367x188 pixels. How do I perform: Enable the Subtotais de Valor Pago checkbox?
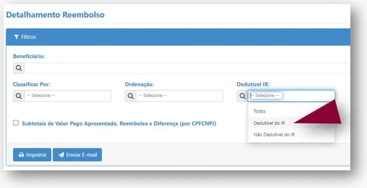pyautogui.click(x=16, y=123)
